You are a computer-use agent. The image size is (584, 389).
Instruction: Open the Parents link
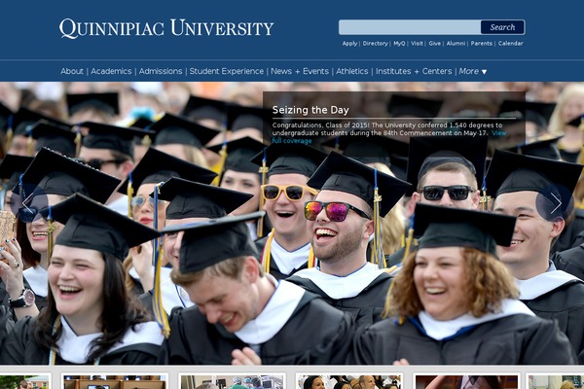(x=481, y=44)
